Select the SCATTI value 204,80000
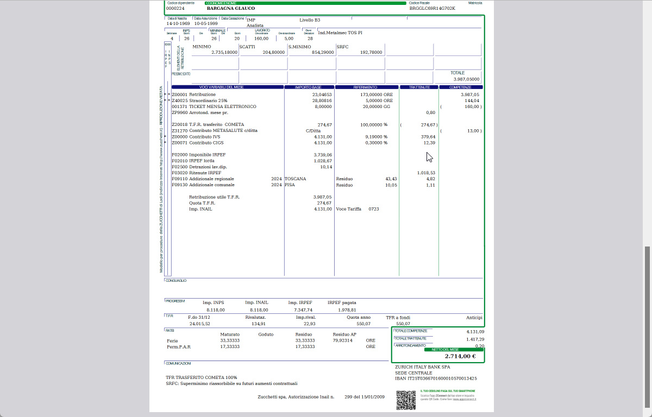This screenshot has width=652, height=417. [273, 52]
